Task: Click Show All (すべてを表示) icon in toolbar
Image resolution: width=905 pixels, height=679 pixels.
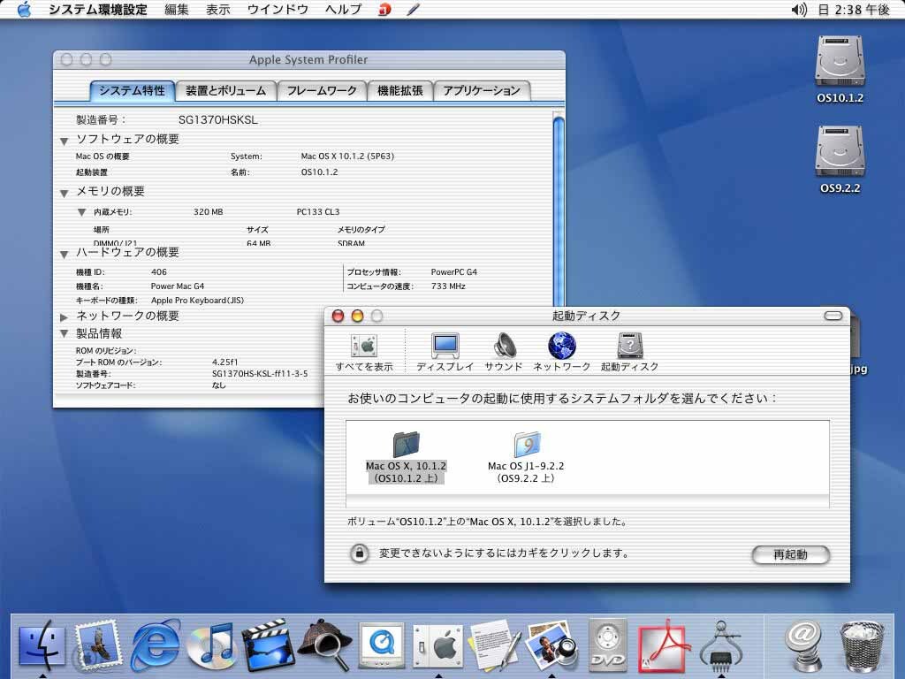Action: [364, 352]
